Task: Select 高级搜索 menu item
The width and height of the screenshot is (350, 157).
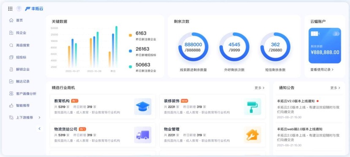Action: coord(22,45)
